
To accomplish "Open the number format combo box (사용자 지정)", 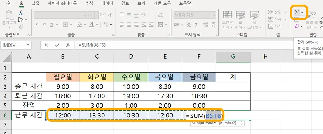I will (x=195, y=15).
